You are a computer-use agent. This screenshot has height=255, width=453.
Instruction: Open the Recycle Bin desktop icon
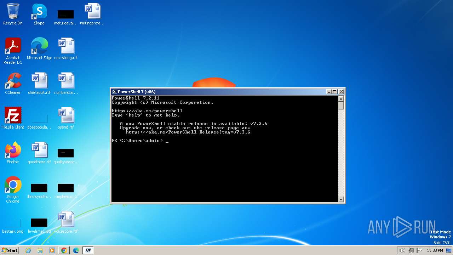coord(13,14)
